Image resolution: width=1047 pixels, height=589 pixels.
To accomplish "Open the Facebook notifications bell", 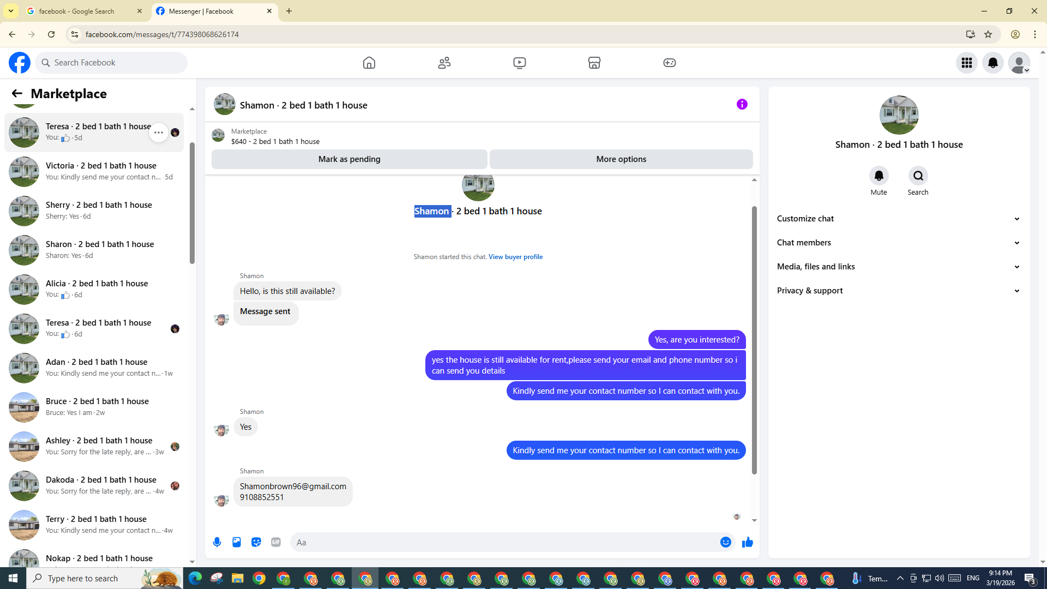I will (x=993, y=63).
